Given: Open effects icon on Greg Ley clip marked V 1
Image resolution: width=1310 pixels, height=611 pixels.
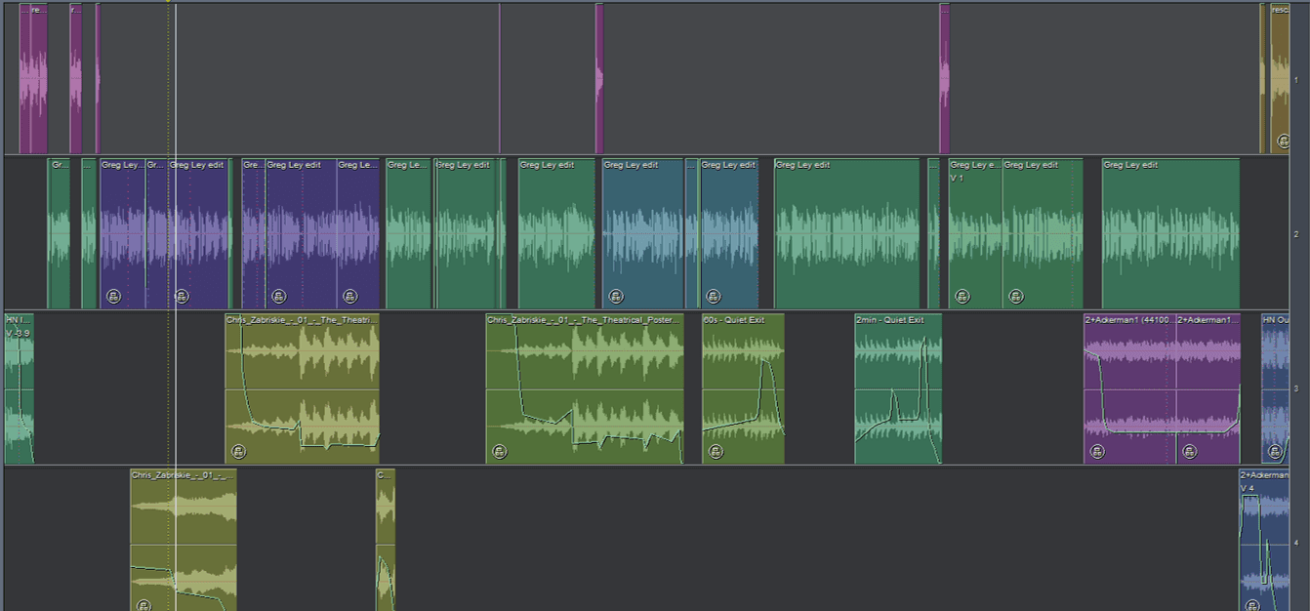Looking at the screenshot, I should pos(962,296).
